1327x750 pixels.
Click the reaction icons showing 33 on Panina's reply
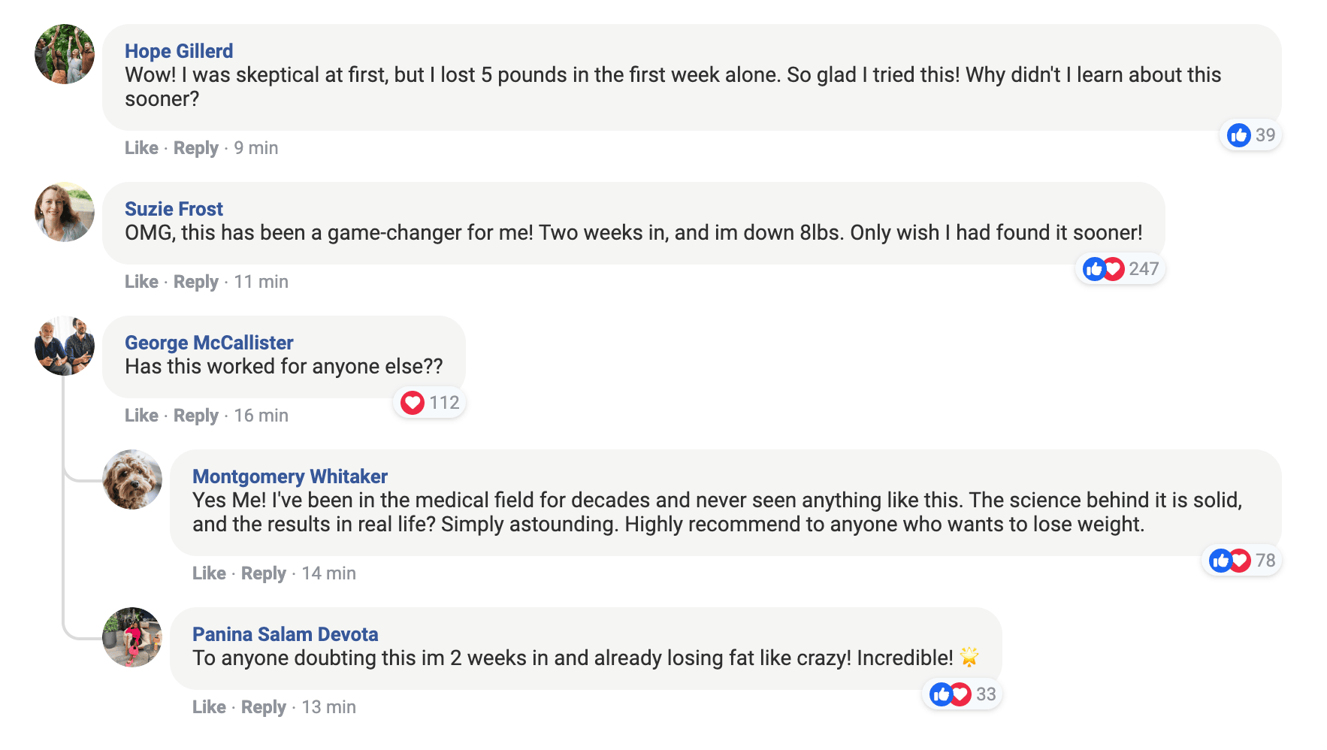pos(950,694)
